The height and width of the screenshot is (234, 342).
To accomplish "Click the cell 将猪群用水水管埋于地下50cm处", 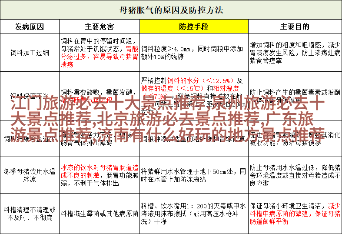I will pyautogui.click(x=194, y=175).
